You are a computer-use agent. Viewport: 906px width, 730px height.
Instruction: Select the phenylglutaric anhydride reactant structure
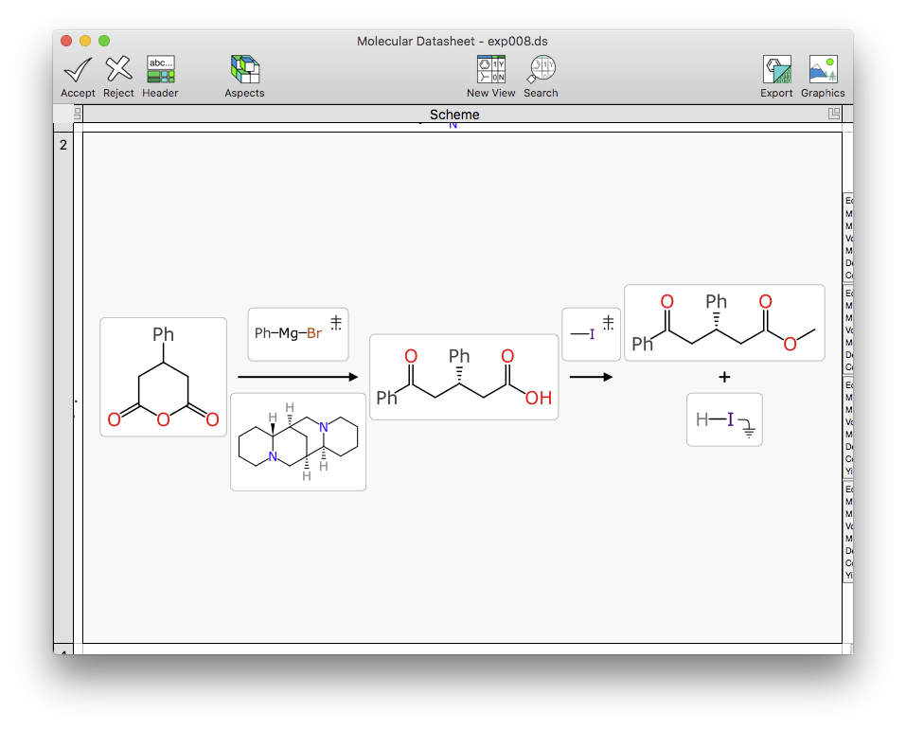pos(164,377)
